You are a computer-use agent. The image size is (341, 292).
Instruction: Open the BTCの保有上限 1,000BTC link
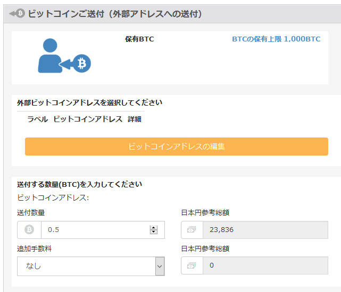(x=276, y=39)
